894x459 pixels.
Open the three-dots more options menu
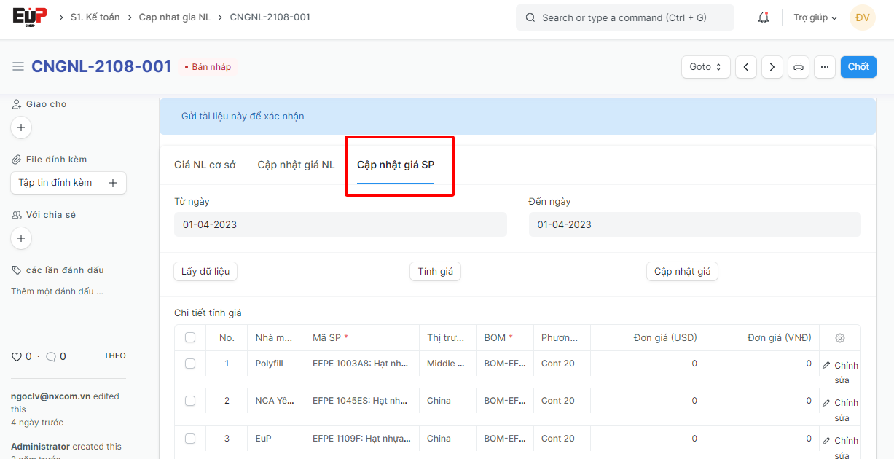point(825,67)
